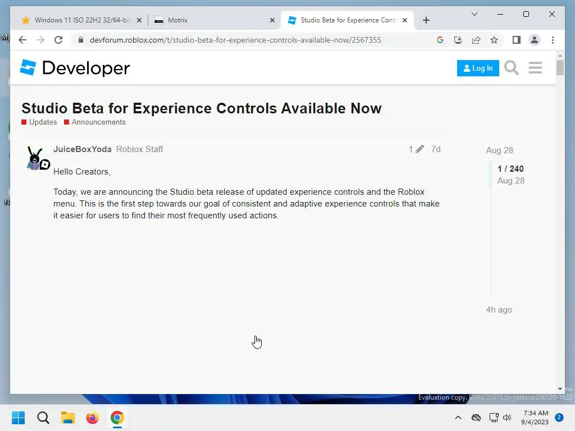This screenshot has width=575, height=431.
Task: Launch File Explorer from taskbar
Action: (68, 418)
